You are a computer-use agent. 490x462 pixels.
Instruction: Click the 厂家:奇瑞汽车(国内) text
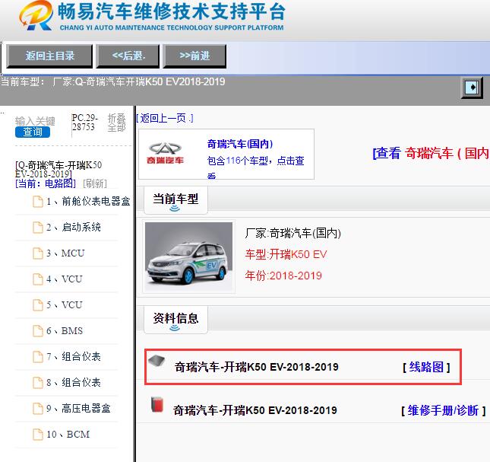pyautogui.click(x=292, y=233)
